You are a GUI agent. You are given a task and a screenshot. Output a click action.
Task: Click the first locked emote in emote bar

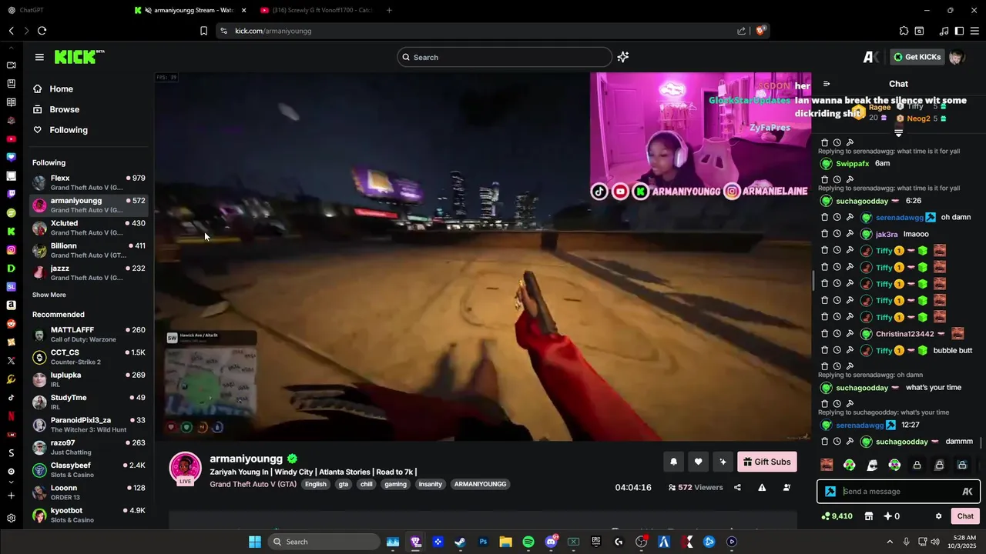917,465
